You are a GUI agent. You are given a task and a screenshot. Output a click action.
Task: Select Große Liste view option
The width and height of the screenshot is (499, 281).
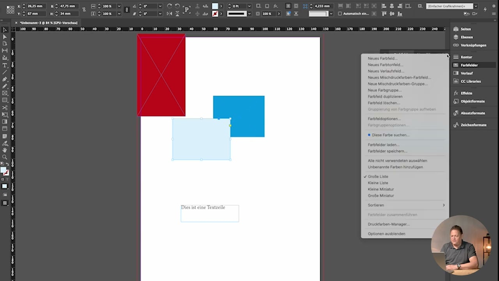[x=378, y=176]
